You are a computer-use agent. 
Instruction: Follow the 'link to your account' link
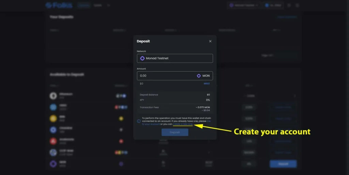coord(151,124)
